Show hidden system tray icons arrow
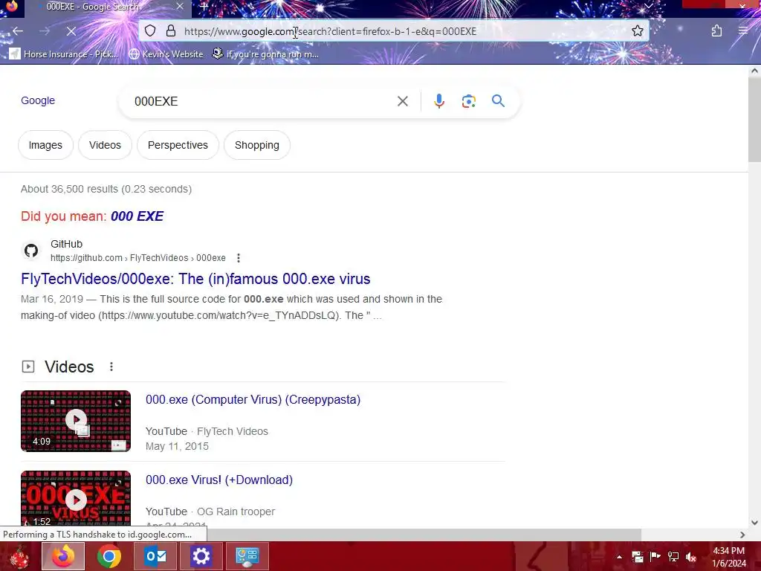 [x=619, y=557]
